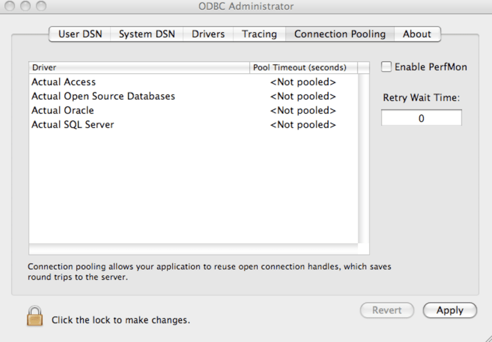492x342 pixels.
Task: Switch to the User DSN tab
Action: pos(80,34)
